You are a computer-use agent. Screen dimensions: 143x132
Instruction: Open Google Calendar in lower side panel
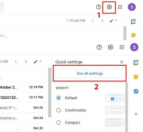(136, 63)
